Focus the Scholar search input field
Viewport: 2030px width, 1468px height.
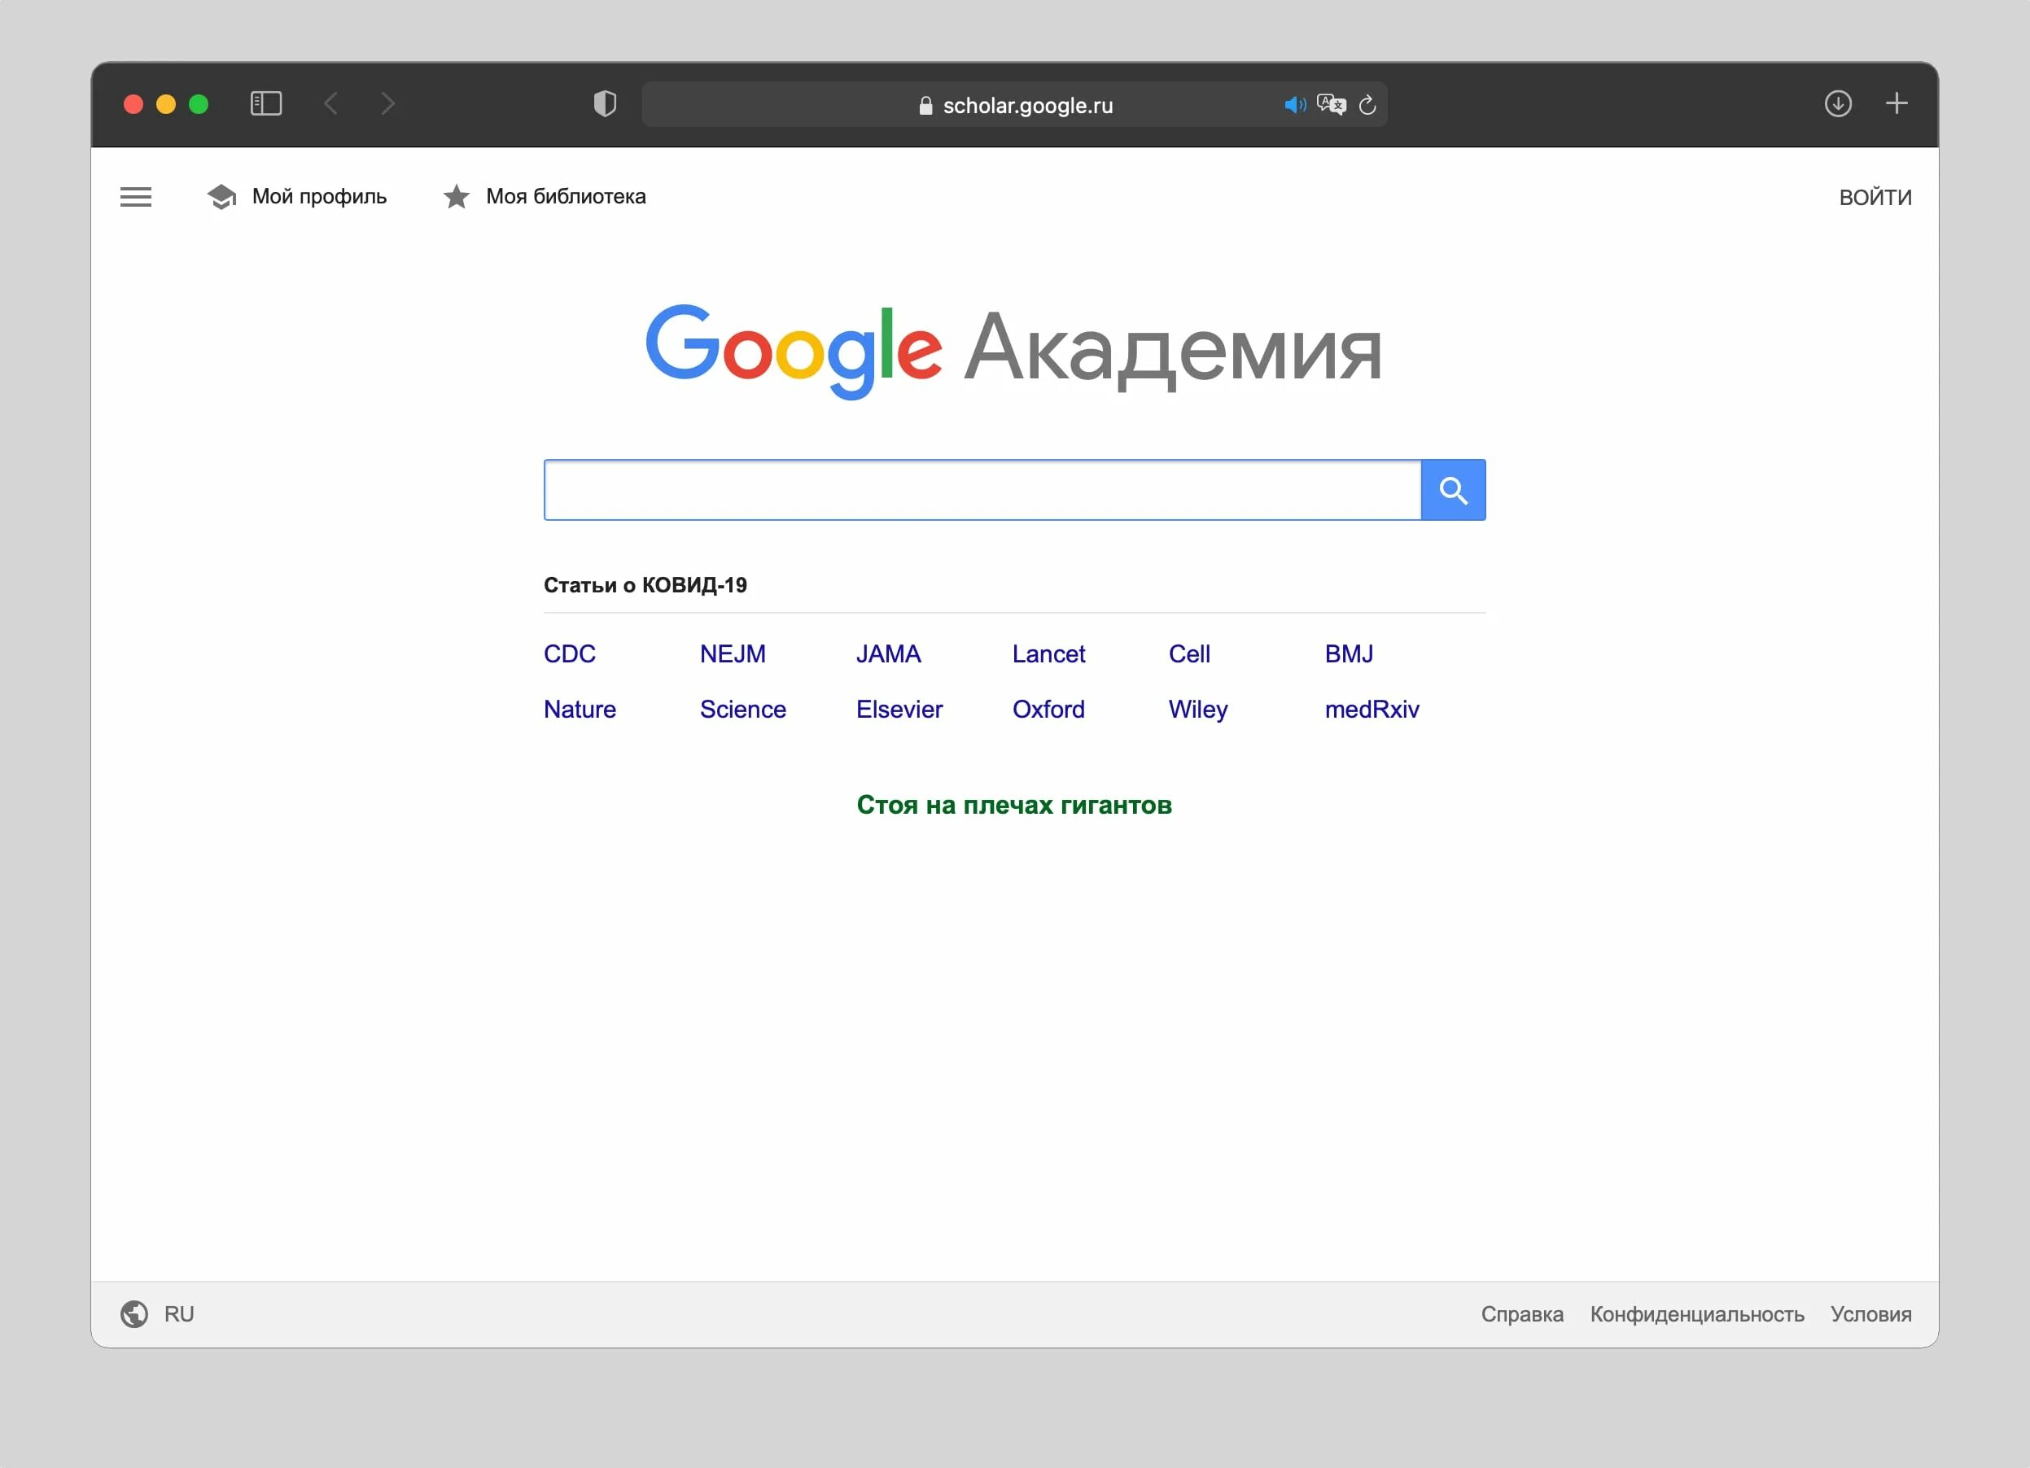[x=982, y=490]
